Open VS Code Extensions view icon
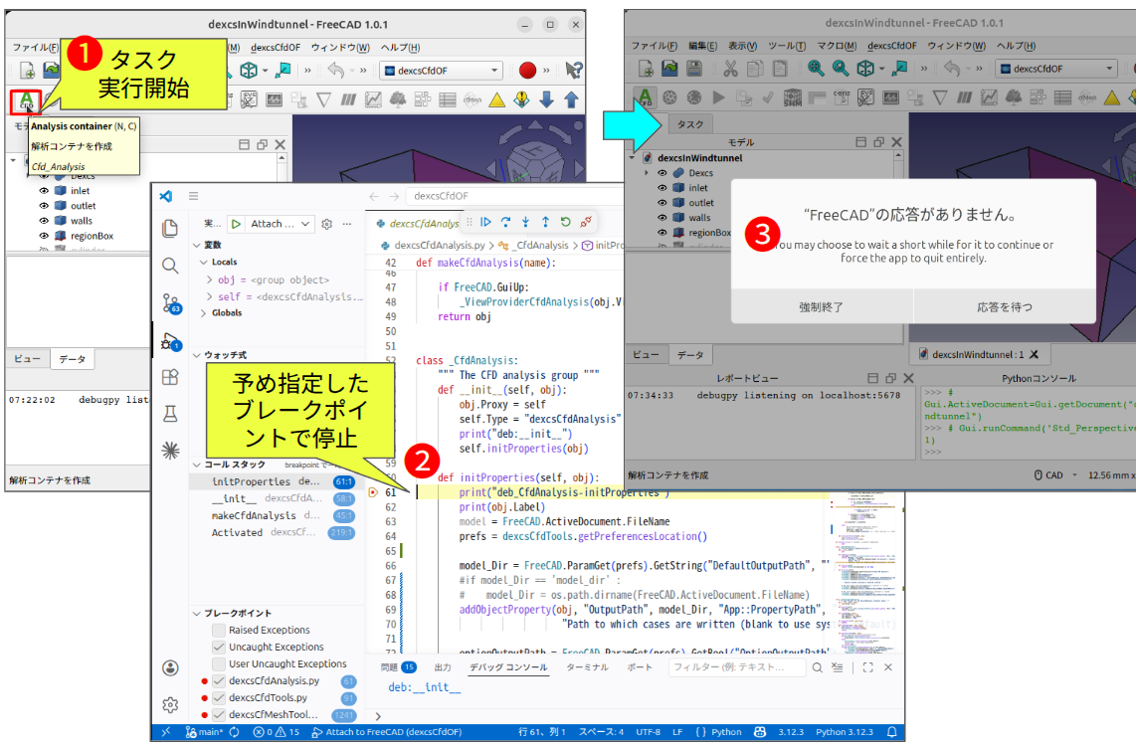Screen dimensions: 1136x750 click(170, 377)
